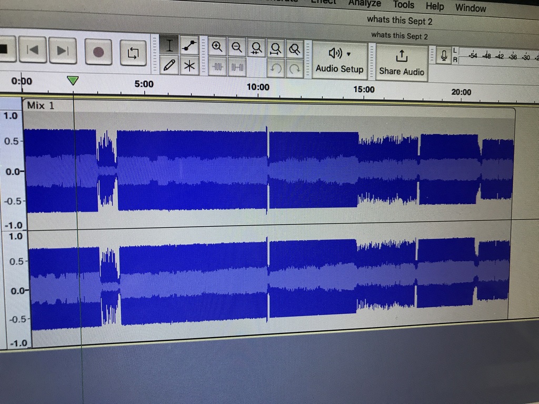Fit project to width
Viewport: 539px width, 404px height.
(x=275, y=48)
